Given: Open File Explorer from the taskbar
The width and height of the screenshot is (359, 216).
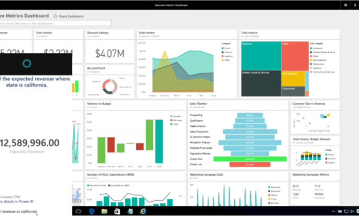Looking at the screenshot, I should pyautogui.click(x=104, y=211).
